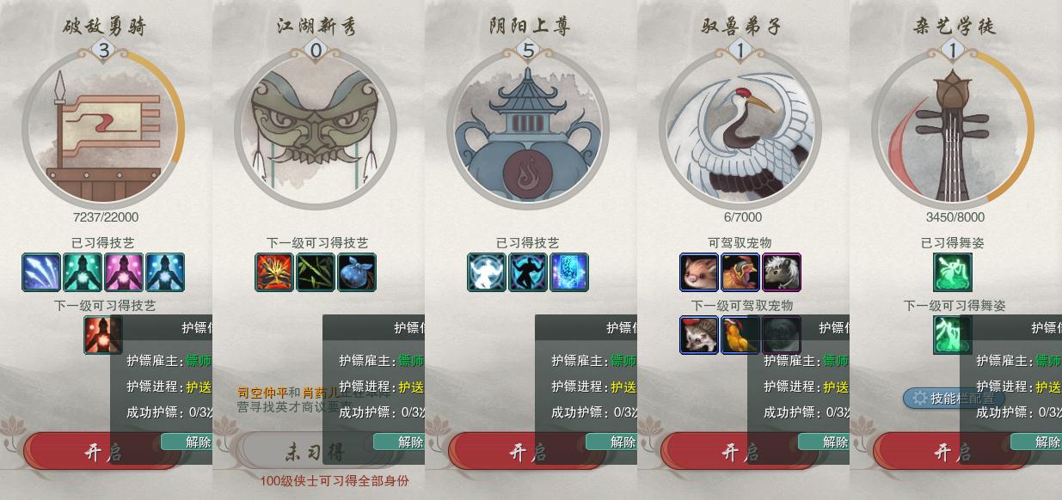Select the blue crystal skill under 阴阳上尊
The height and width of the screenshot is (500, 1062).
coord(569,272)
